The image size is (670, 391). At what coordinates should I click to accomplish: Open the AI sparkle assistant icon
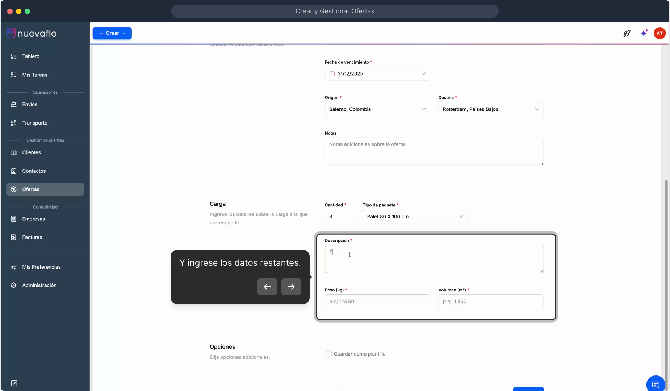click(644, 33)
